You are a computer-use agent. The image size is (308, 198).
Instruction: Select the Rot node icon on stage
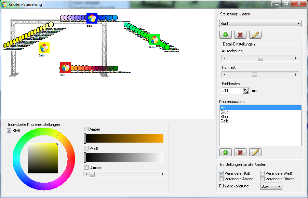(x=65, y=67)
